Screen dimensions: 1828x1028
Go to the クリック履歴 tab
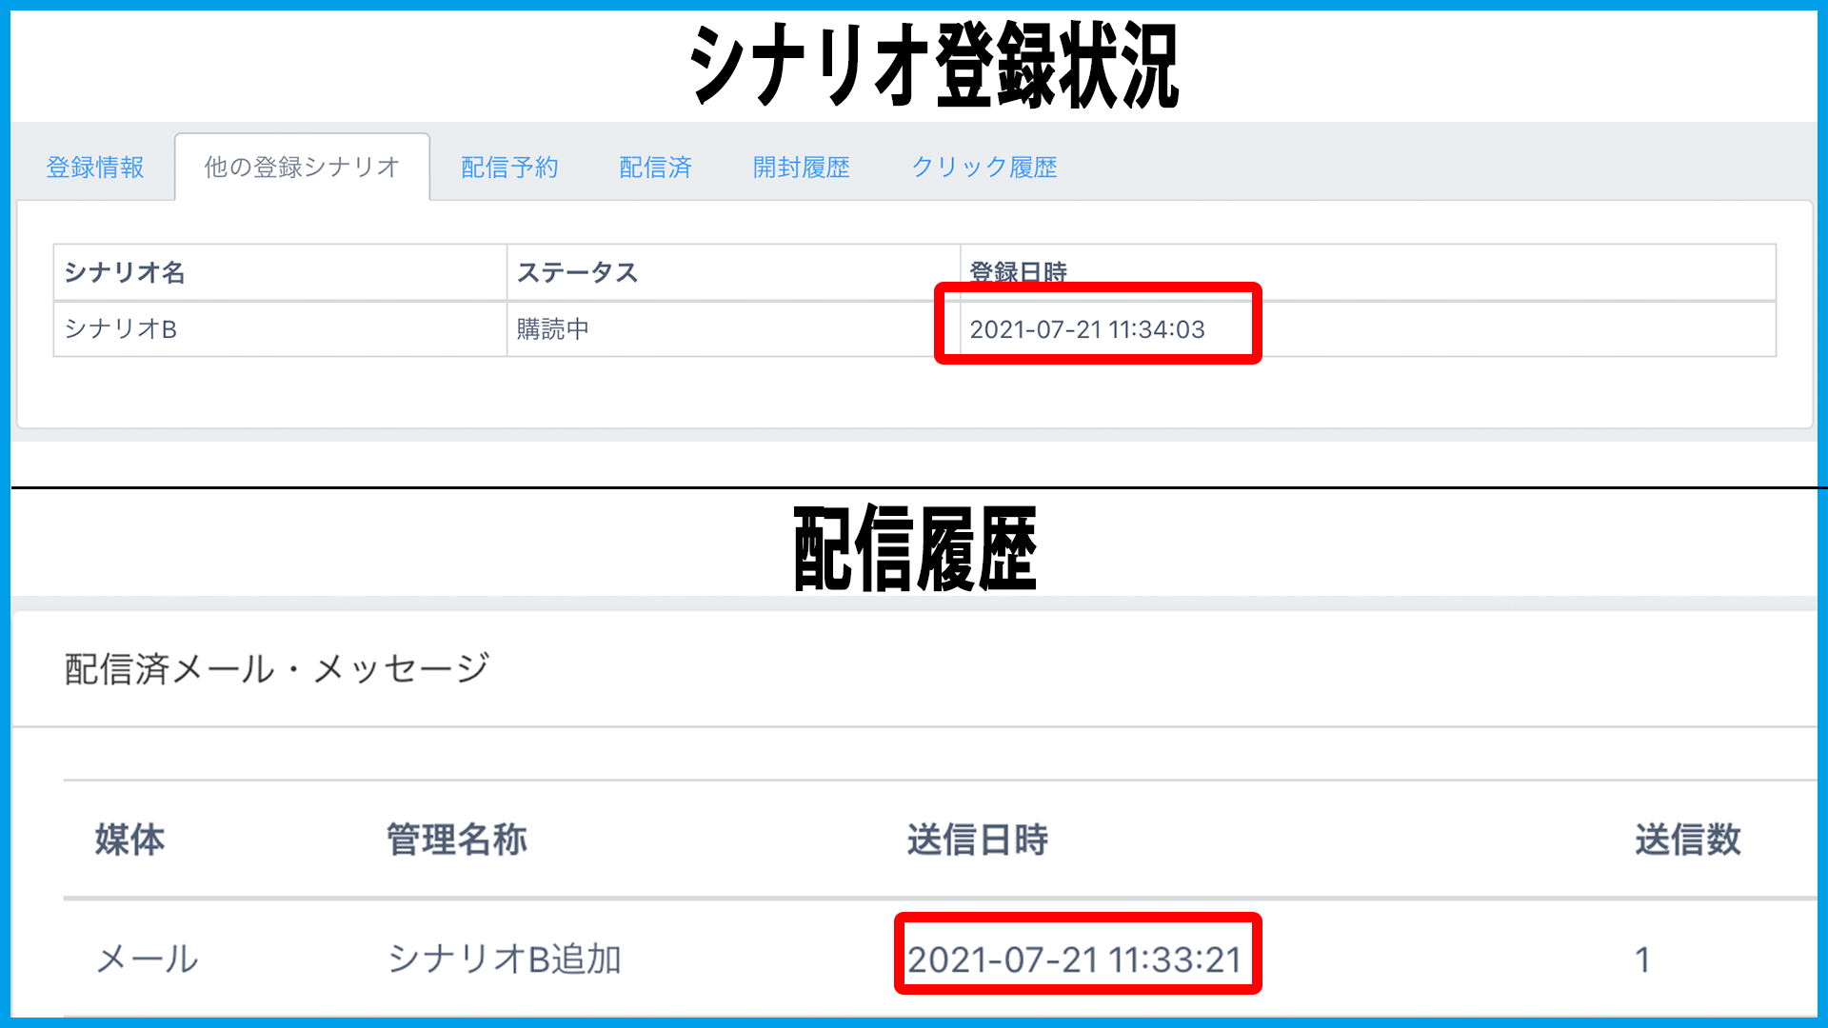tap(984, 168)
